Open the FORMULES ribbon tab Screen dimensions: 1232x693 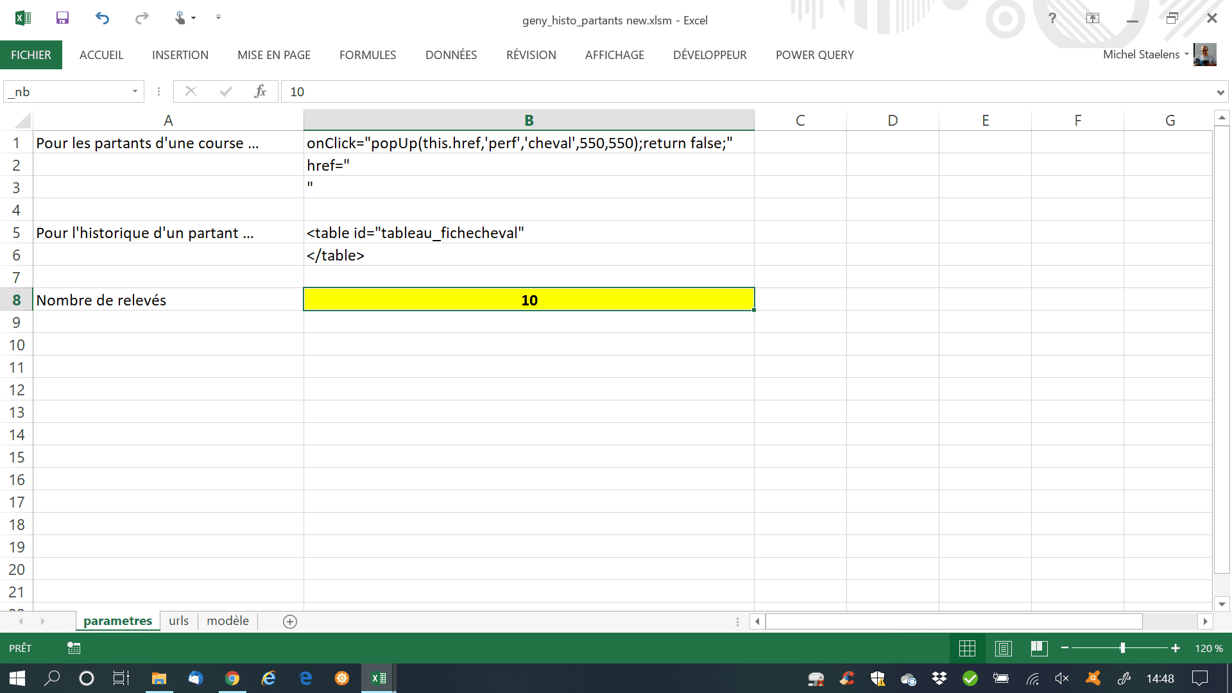[368, 55]
